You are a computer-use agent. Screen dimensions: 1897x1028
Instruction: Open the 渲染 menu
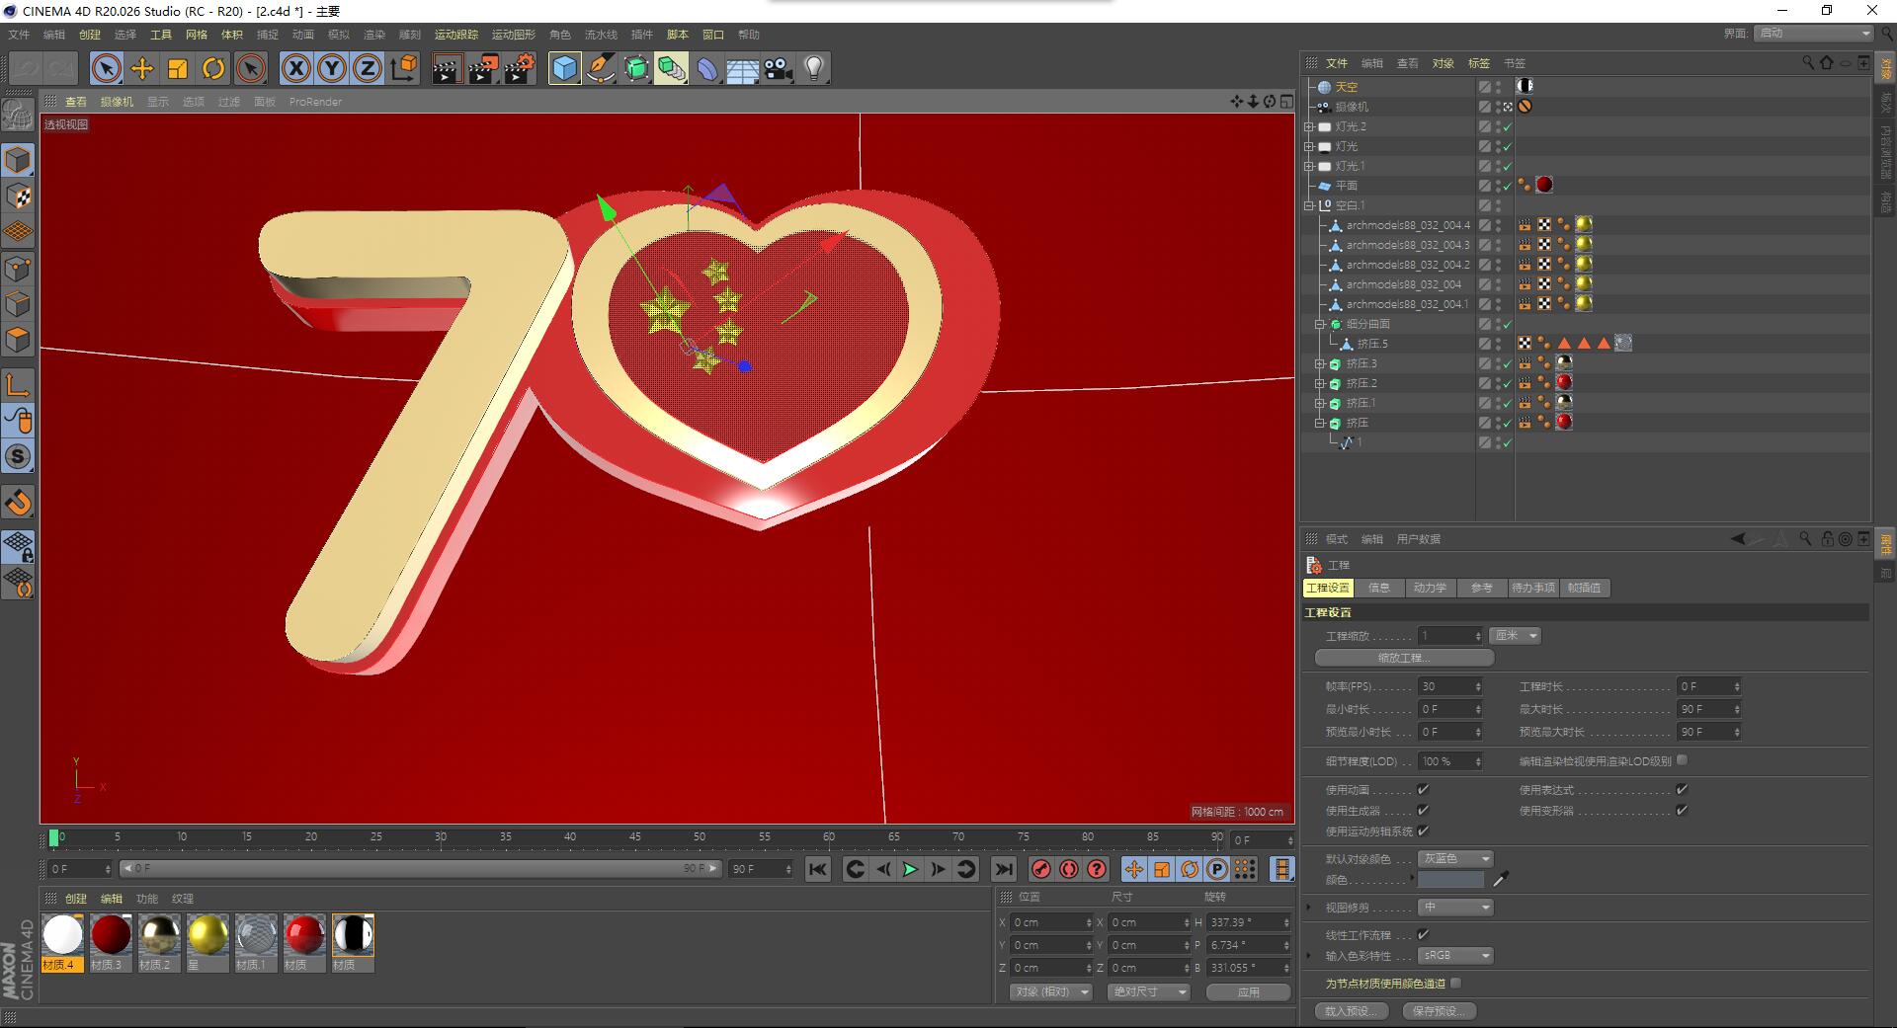pyautogui.click(x=374, y=35)
